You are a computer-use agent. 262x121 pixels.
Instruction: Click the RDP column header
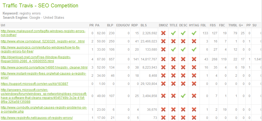(x=135, y=25)
